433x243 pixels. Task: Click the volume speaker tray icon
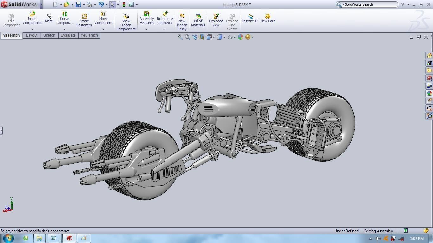click(x=378, y=239)
